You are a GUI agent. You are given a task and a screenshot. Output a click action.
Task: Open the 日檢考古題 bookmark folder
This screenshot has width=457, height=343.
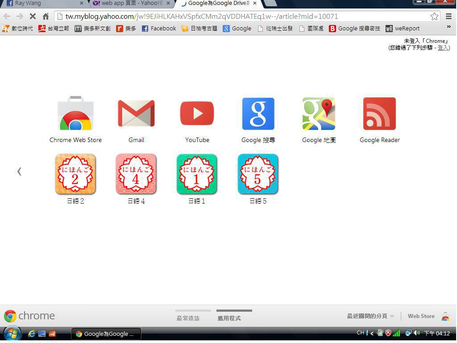pos(199,28)
